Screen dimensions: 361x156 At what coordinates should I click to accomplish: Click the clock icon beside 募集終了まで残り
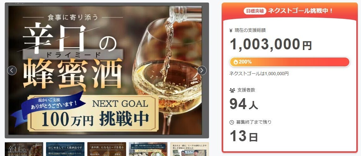tap(232, 122)
